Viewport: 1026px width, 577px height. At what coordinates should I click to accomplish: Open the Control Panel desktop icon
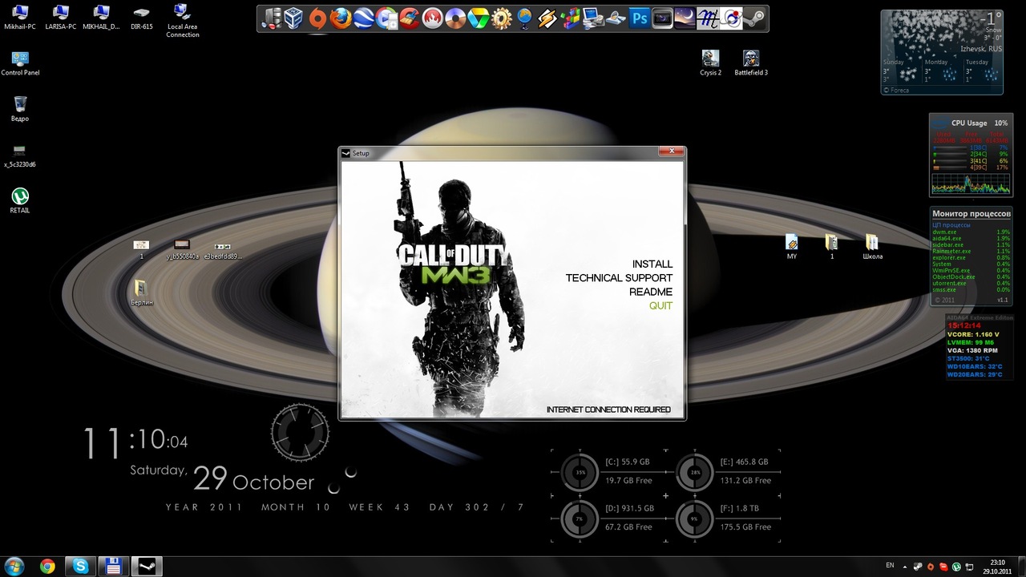click(x=20, y=63)
